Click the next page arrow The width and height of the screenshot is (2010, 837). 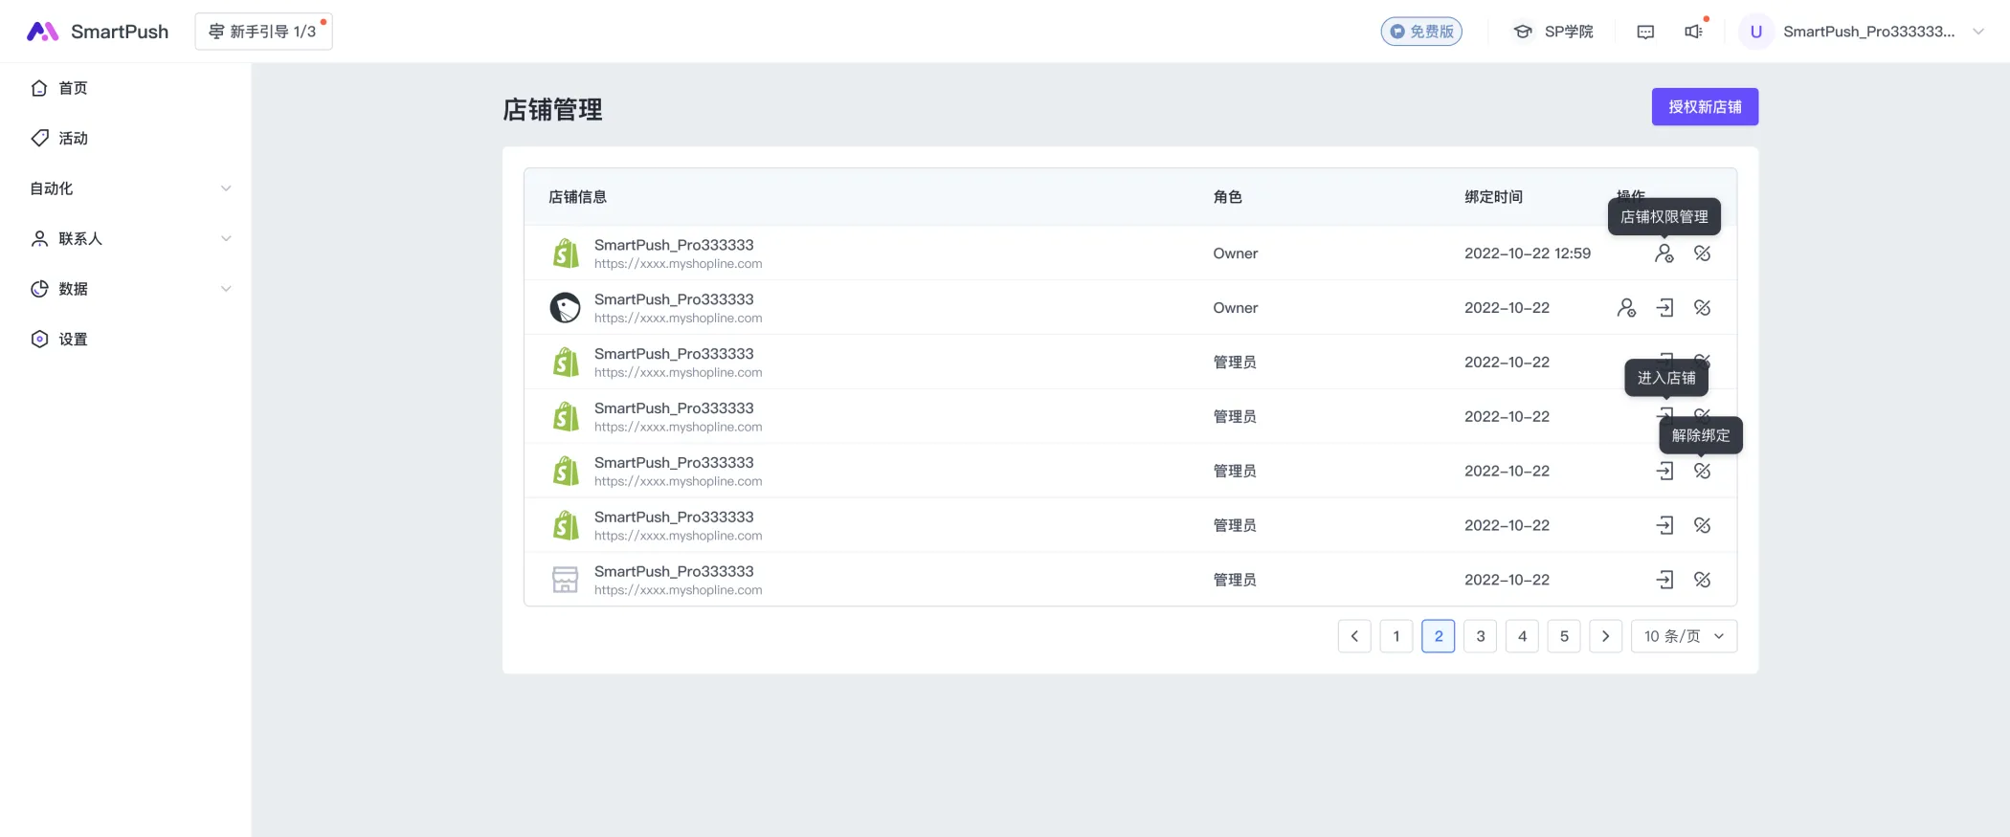1605,636
